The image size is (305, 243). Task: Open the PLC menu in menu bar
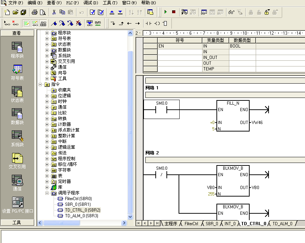pos(72,3)
